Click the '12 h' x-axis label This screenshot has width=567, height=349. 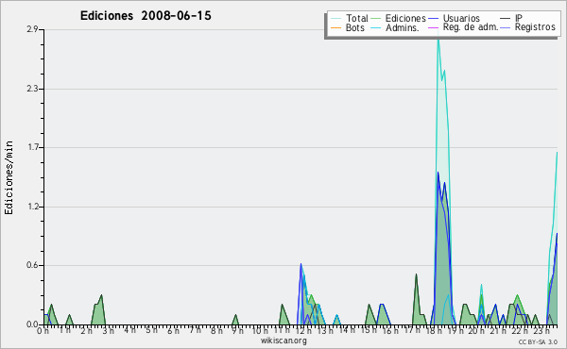pos(303,330)
